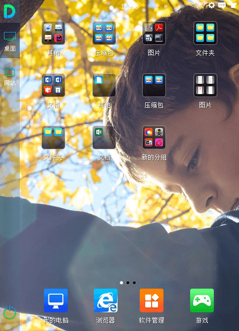Select the second page indicator dot
Screen dimensions: 239x331
[x=128, y=283]
